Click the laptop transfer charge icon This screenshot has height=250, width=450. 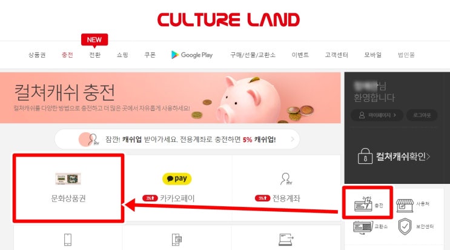pyautogui.click(x=286, y=239)
